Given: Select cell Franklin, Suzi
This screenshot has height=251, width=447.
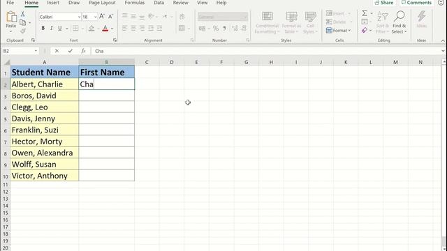Looking at the screenshot, I should click(45, 130).
